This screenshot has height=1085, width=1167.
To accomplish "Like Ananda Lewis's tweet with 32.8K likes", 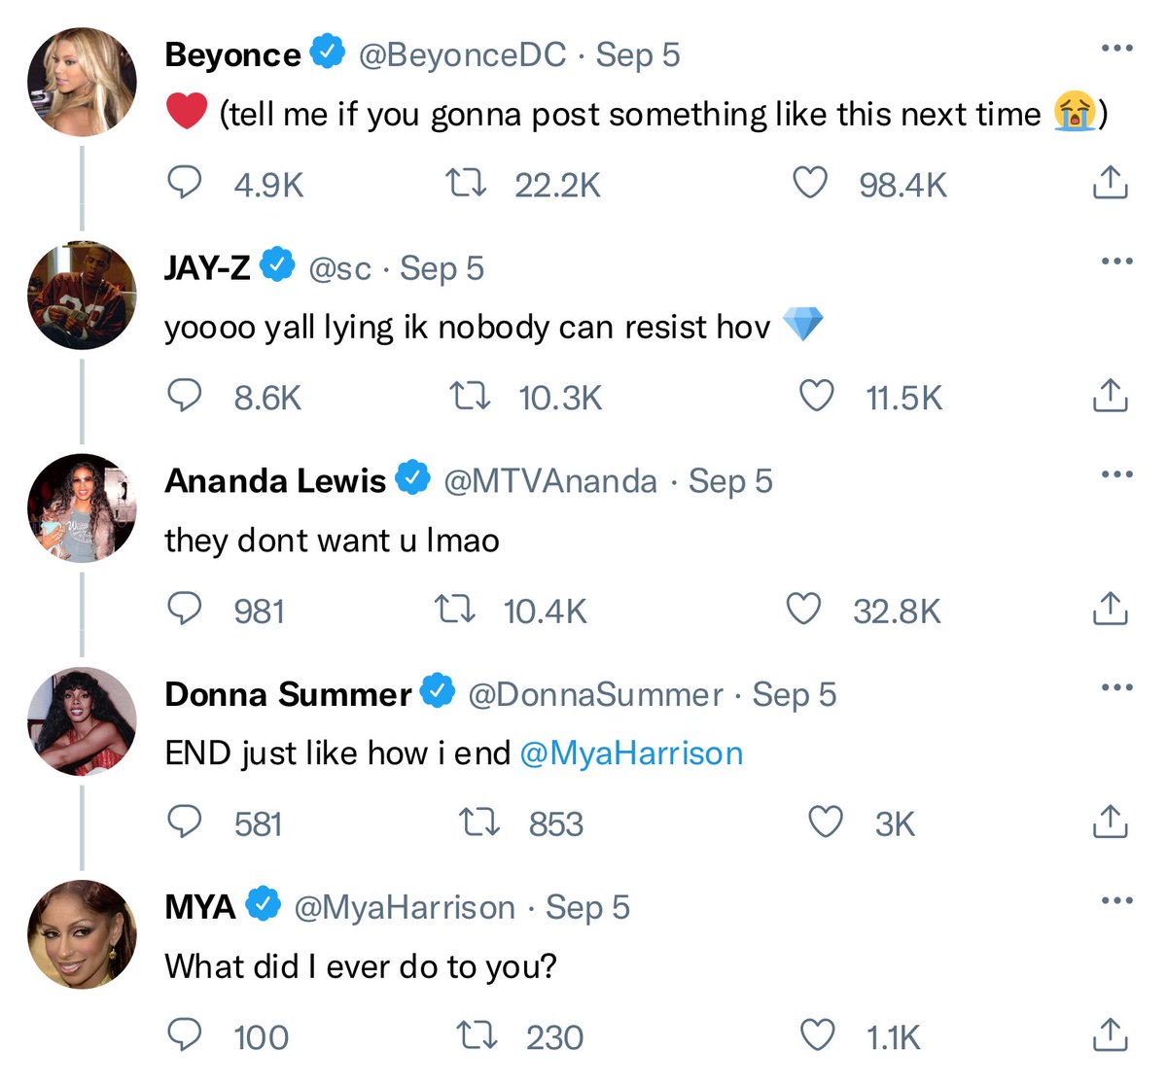I will [x=803, y=610].
